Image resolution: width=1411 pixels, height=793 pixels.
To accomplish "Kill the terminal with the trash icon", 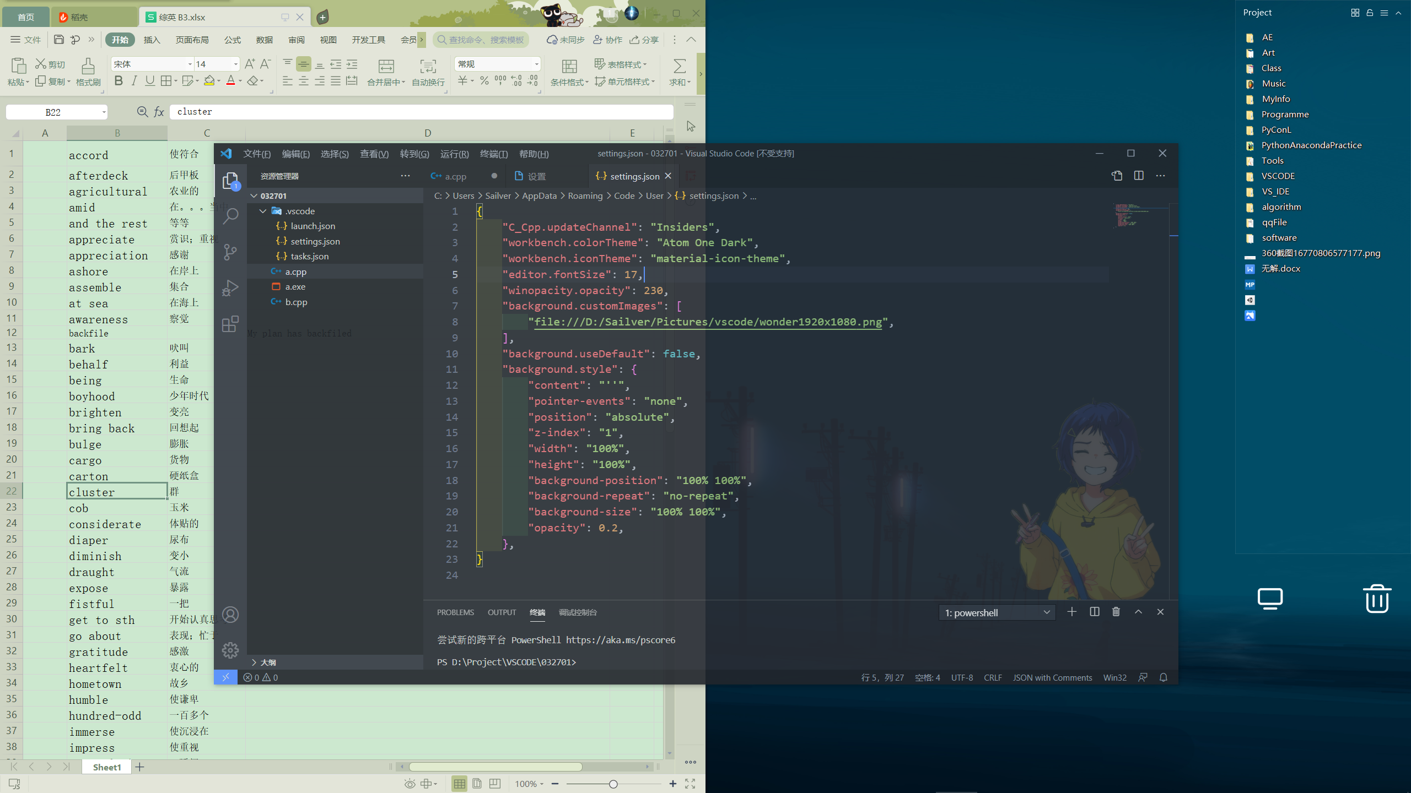I will pyautogui.click(x=1116, y=612).
